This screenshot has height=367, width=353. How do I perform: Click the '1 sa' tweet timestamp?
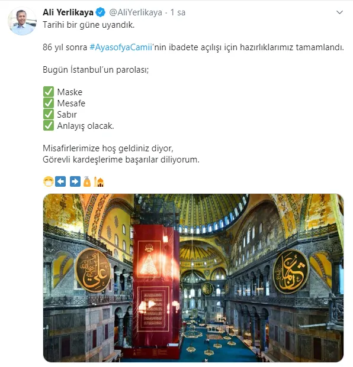(178, 12)
